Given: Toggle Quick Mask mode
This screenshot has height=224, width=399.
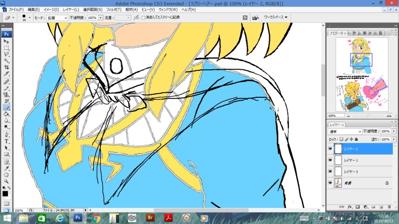Looking at the screenshot, I should (x=6, y=204).
